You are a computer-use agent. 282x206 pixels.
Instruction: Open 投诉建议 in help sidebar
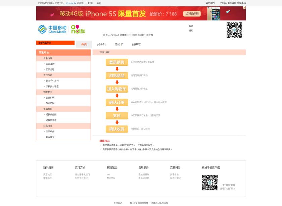point(50,137)
